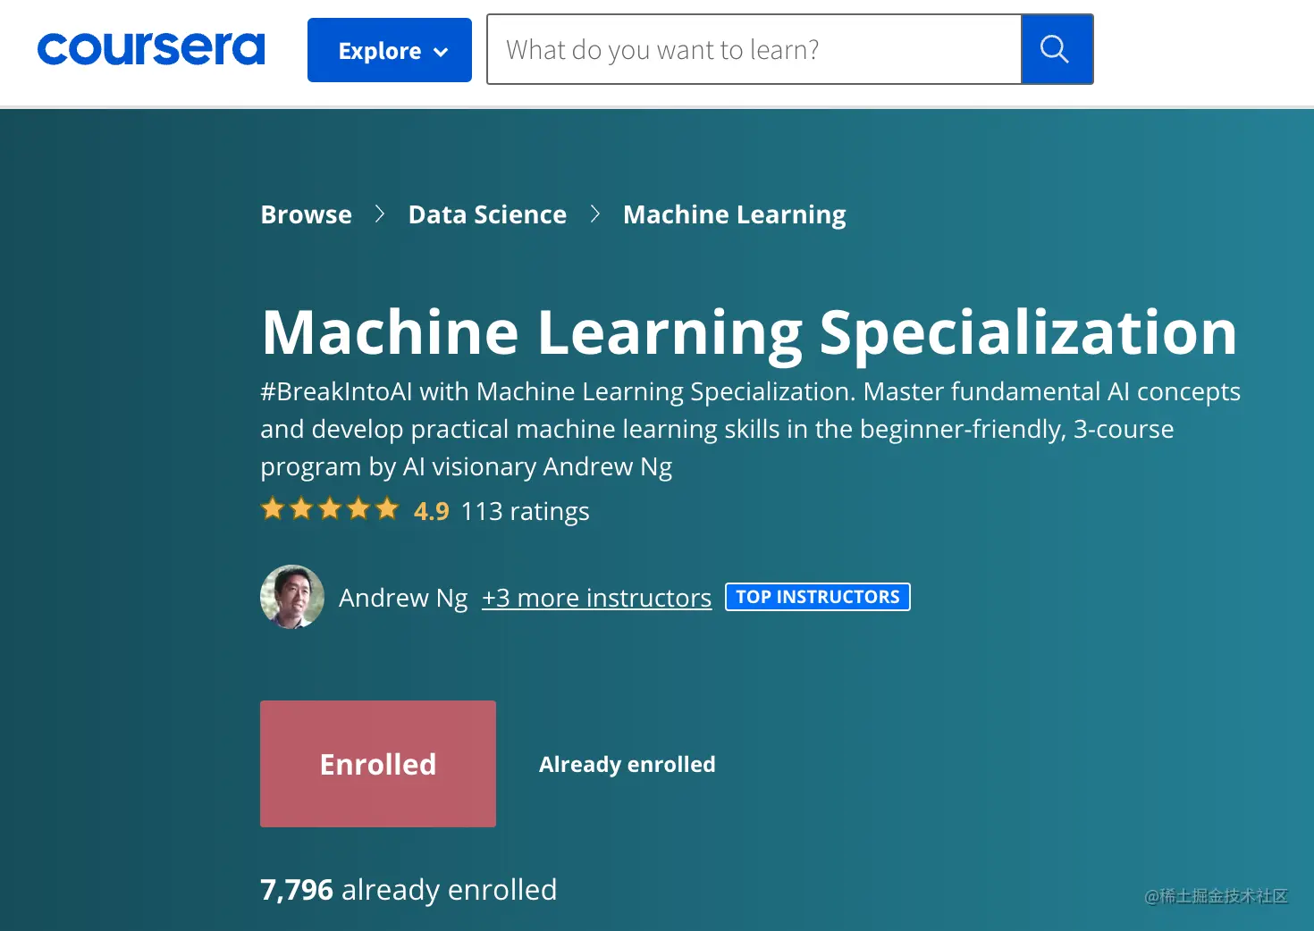Viewport: 1314px width, 931px height.
Task: Click the first gold rating star
Action: point(273,509)
